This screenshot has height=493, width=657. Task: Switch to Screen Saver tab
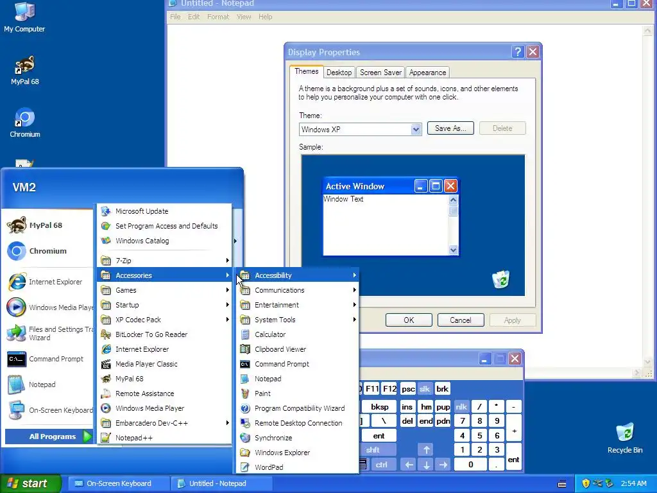tap(380, 73)
